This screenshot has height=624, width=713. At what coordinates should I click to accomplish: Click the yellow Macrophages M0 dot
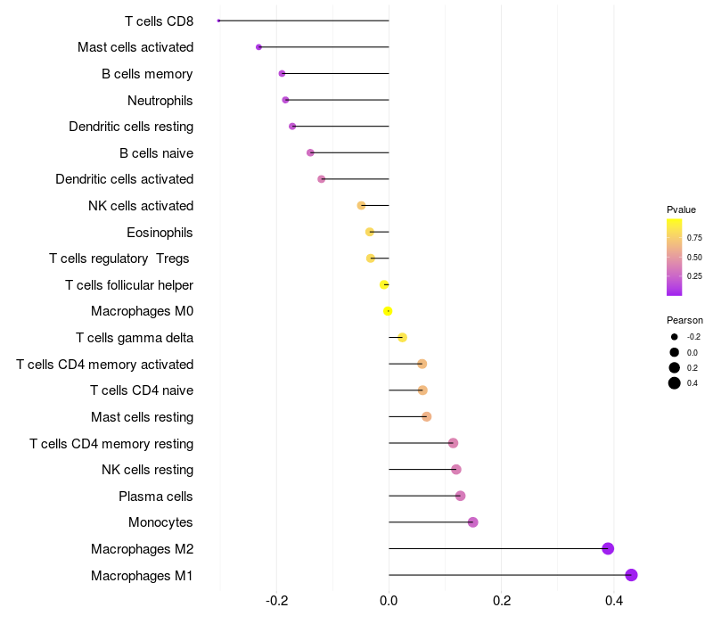pyautogui.click(x=388, y=311)
